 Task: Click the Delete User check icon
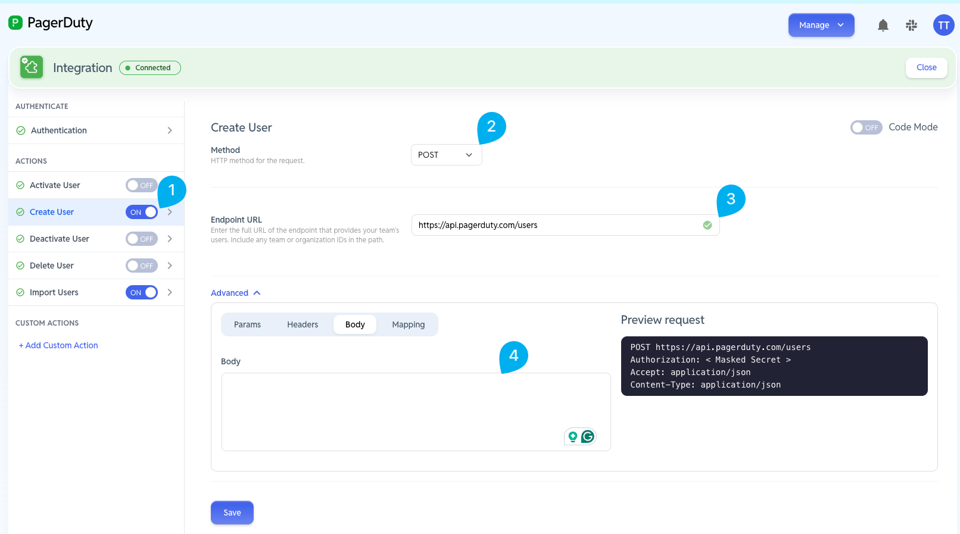pyautogui.click(x=20, y=266)
